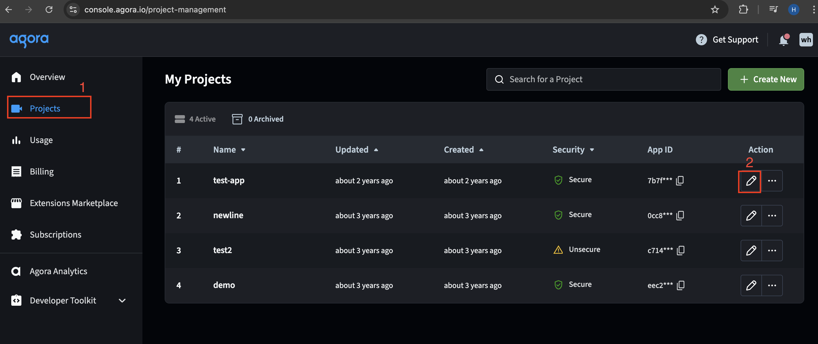Edit the newline project with pencil icon

(x=751, y=215)
